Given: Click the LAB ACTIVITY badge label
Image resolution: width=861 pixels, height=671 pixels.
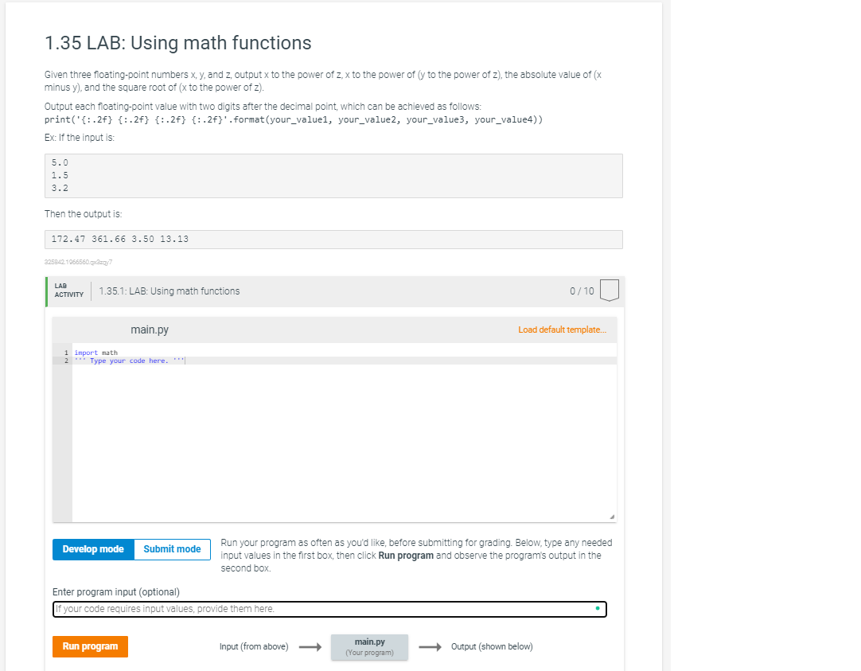Looking at the screenshot, I should [x=68, y=291].
